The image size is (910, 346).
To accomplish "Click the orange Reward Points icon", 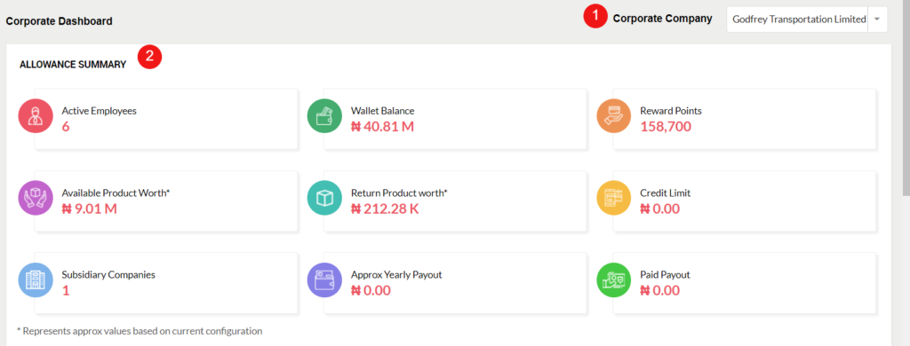I will (x=614, y=116).
